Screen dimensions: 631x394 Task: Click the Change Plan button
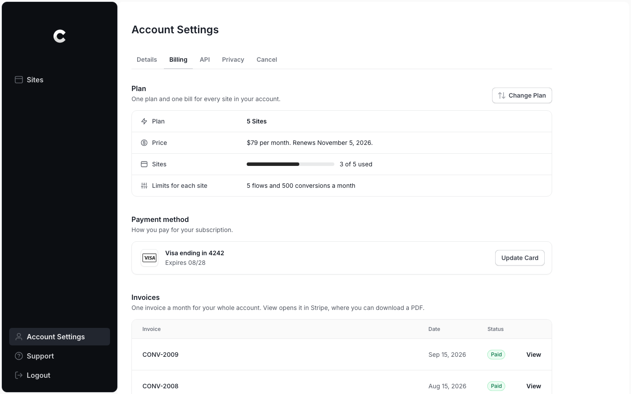[522, 95]
